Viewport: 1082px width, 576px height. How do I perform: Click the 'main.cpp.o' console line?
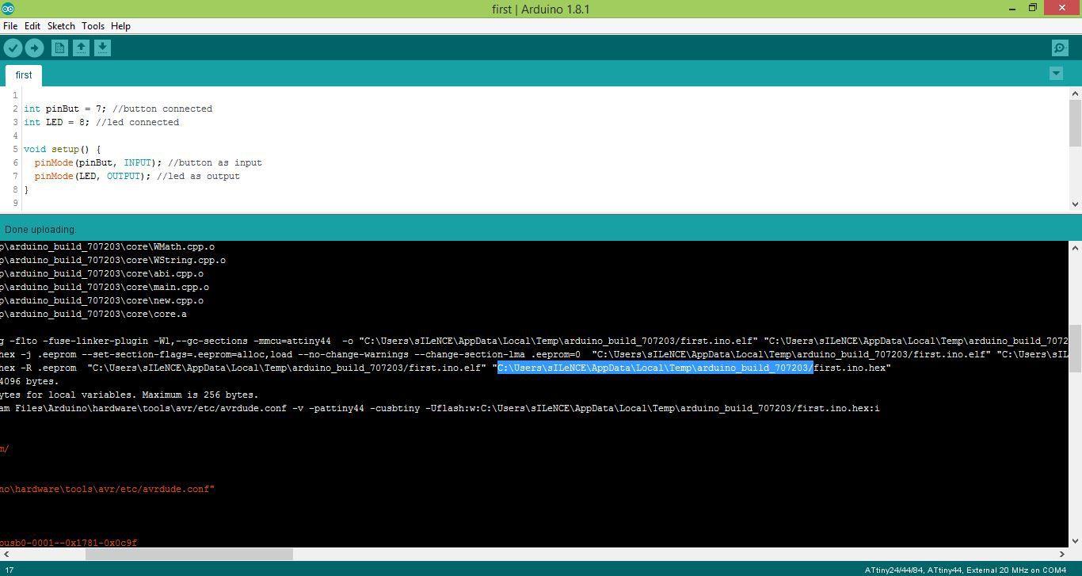(105, 287)
